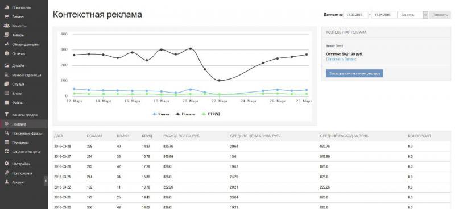Click the Показы peak point at 20 March
The height and width of the screenshot is (209, 455).
coord(191,49)
